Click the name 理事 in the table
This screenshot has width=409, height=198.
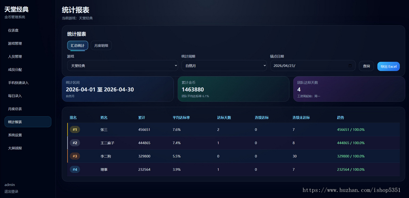(104, 169)
